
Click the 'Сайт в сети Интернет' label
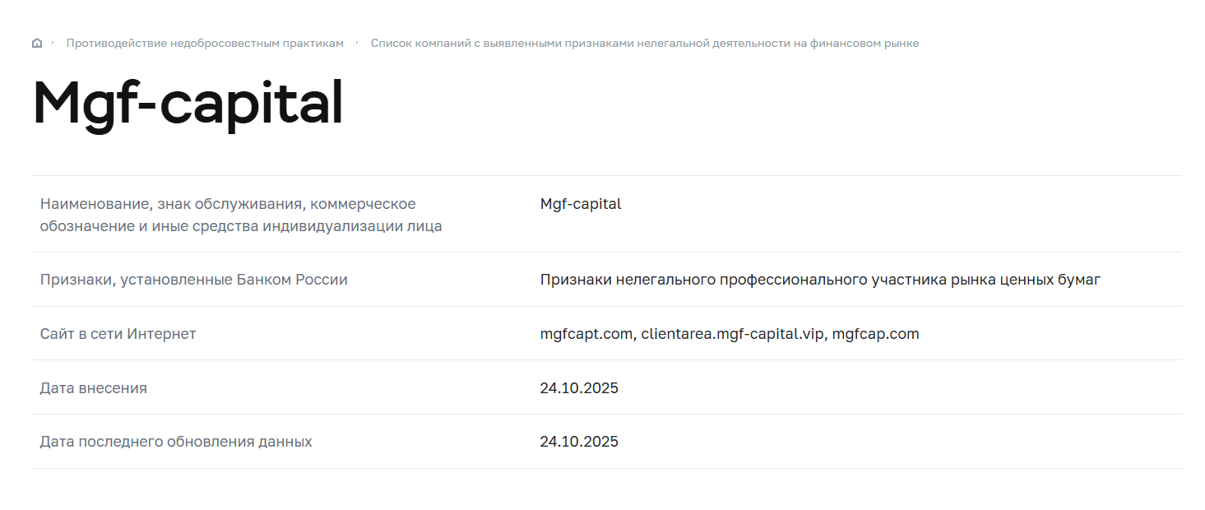coord(118,334)
